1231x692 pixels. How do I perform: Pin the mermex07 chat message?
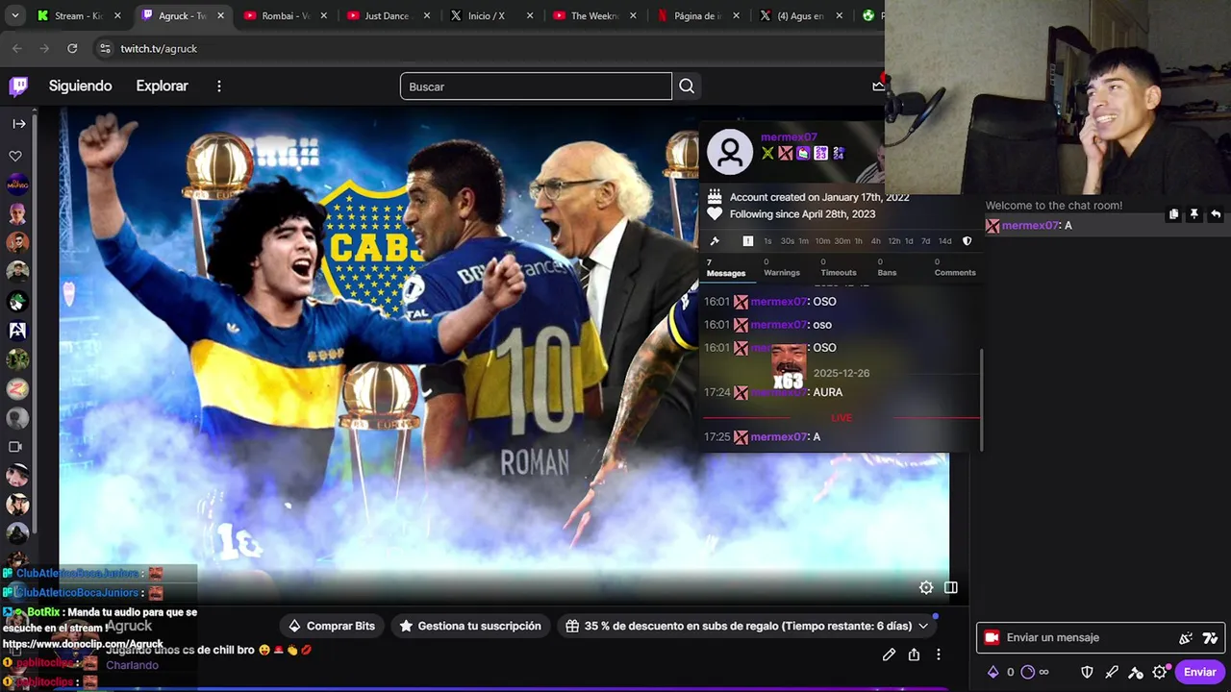tap(1194, 214)
